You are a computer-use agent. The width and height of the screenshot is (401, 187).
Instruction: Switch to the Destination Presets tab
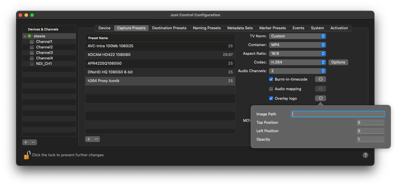point(169,28)
